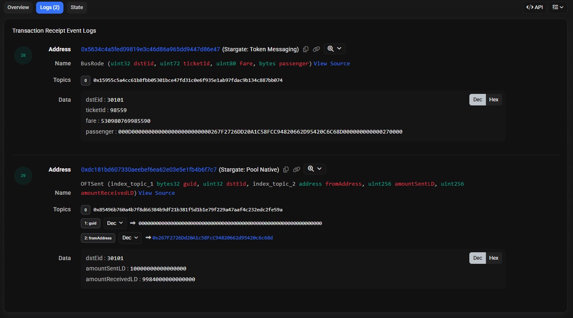Change fromAddress topic Dec format dropdown

pos(130,238)
